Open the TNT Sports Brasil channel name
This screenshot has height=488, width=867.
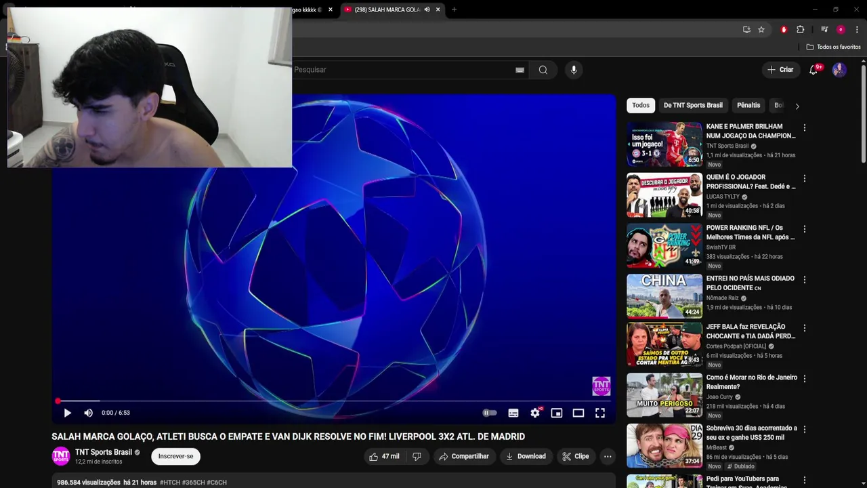104,452
